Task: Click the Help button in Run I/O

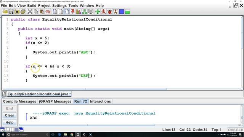Action: (x=10, y=123)
